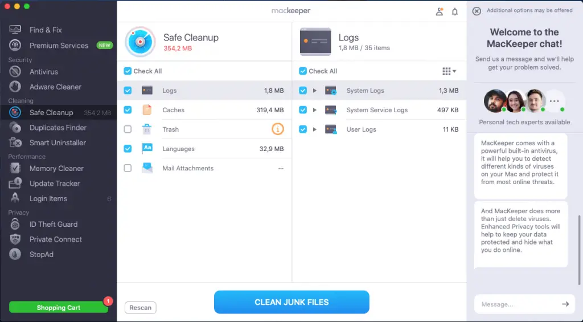The width and height of the screenshot is (583, 322).
Task: Click the System Logs item icon
Action: tap(331, 91)
